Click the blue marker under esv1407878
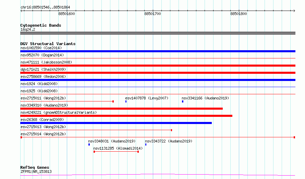The width and height of the screenshot is (305, 179). (x=126, y=101)
